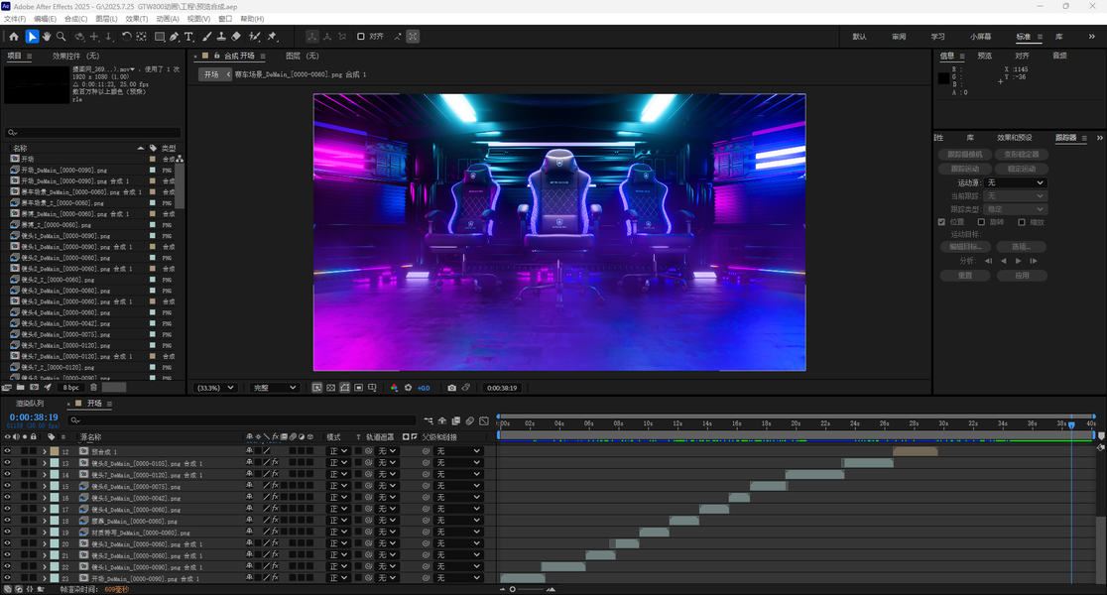Click the current time 0:00:38:19 display
The height and width of the screenshot is (595, 1107).
pyautogui.click(x=34, y=417)
